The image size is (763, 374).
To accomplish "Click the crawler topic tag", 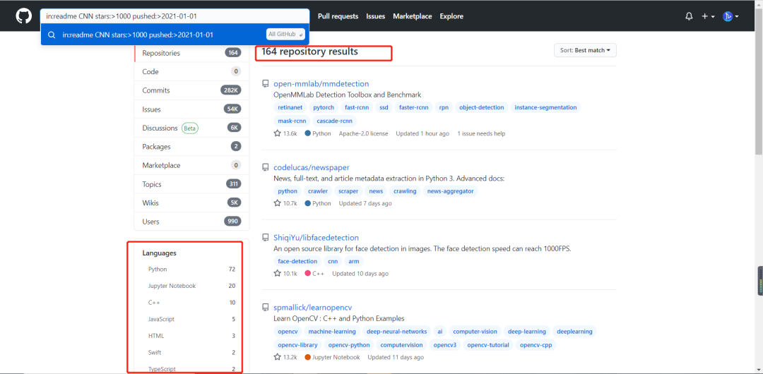I will [318, 191].
